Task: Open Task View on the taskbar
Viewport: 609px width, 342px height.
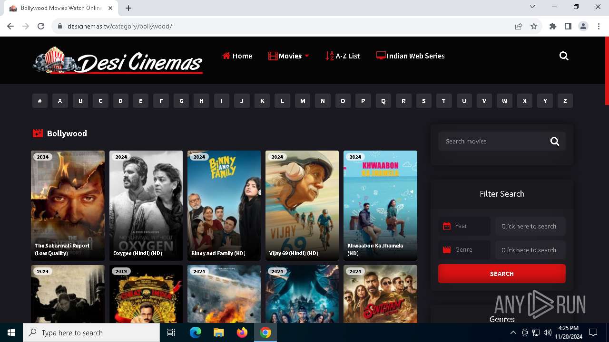Action: pyautogui.click(x=171, y=332)
